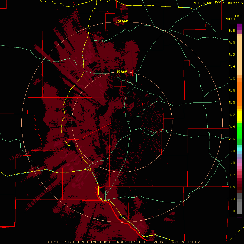Click the 100 NMI range ring label
Image resolution: width=244 pixels, height=244 pixels.
pyautogui.click(x=122, y=21)
